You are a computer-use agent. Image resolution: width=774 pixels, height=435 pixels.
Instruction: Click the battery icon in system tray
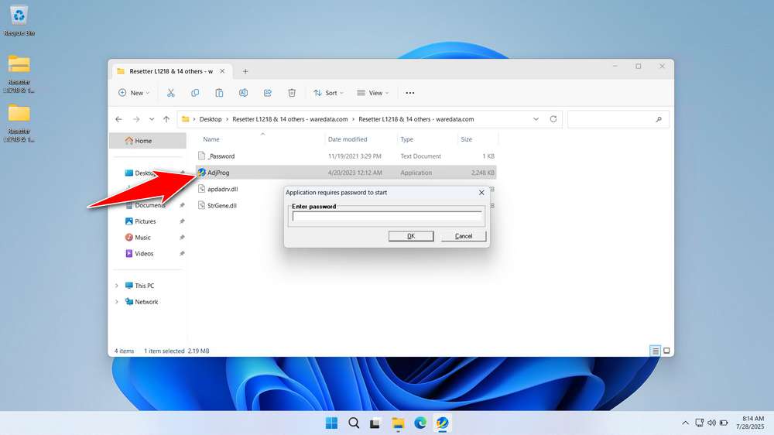[724, 423]
